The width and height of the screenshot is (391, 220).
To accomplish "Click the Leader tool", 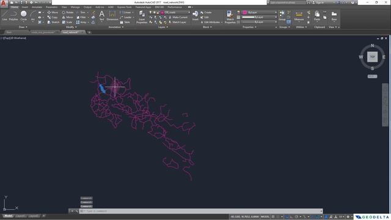I will (126, 17).
